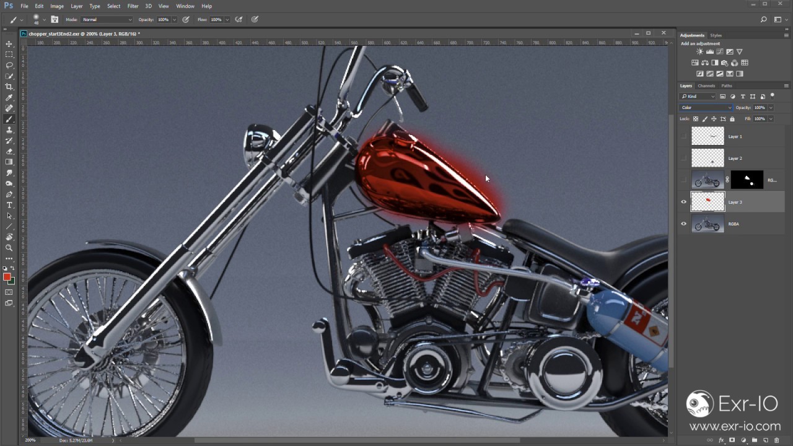Select the Pen tool
The width and height of the screenshot is (793, 446).
[x=9, y=195]
